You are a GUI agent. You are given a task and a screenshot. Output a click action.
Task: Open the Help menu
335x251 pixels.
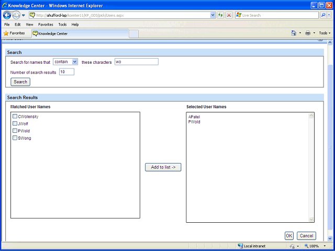pos(75,25)
